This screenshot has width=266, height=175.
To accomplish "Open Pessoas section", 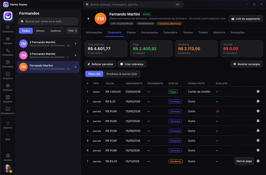I will [8, 87].
